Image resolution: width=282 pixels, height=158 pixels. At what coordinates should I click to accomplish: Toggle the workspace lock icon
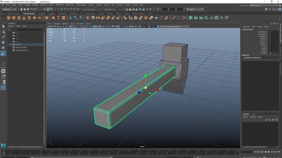coord(280,5)
